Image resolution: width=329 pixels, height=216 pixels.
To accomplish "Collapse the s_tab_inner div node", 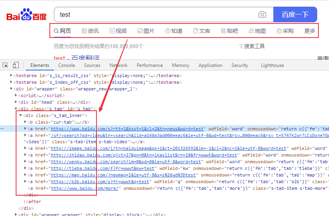I will pyautogui.click(x=20, y=115).
